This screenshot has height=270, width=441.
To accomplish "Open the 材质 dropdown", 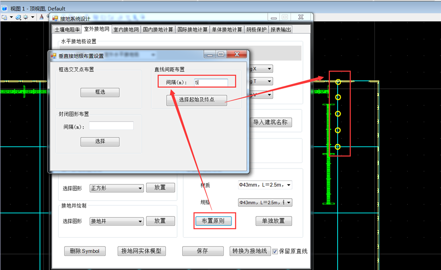I will tap(265, 185).
